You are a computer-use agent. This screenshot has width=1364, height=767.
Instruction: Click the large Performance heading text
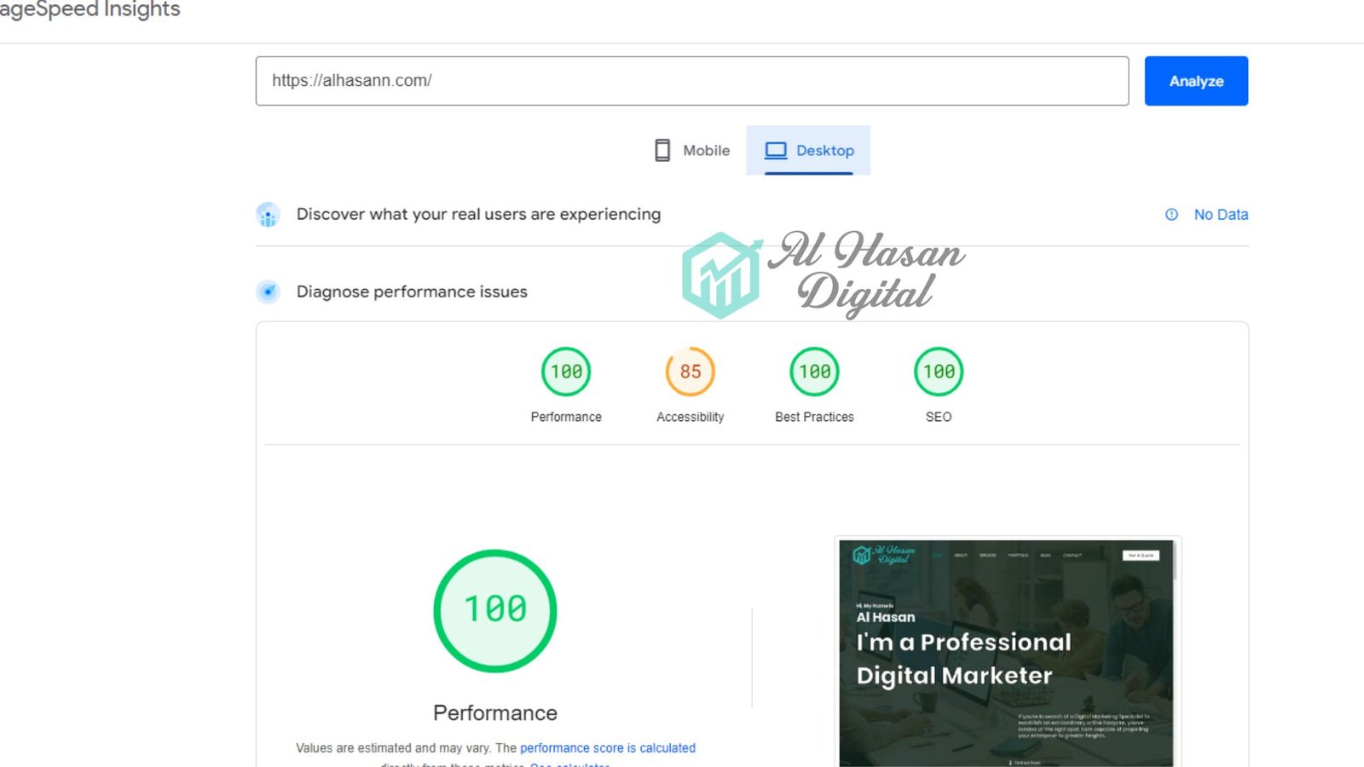pyautogui.click(x=495, y=712)
